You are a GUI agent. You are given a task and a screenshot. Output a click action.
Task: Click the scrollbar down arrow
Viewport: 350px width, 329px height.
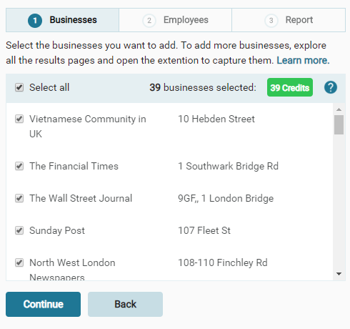point(339,274)
